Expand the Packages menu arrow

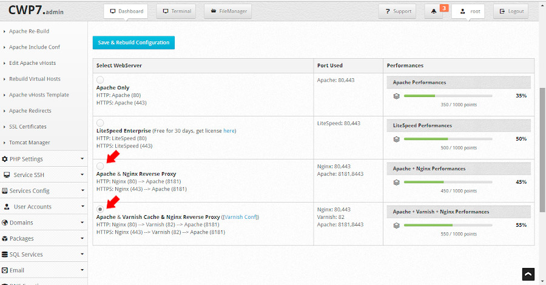coord(82,238)
